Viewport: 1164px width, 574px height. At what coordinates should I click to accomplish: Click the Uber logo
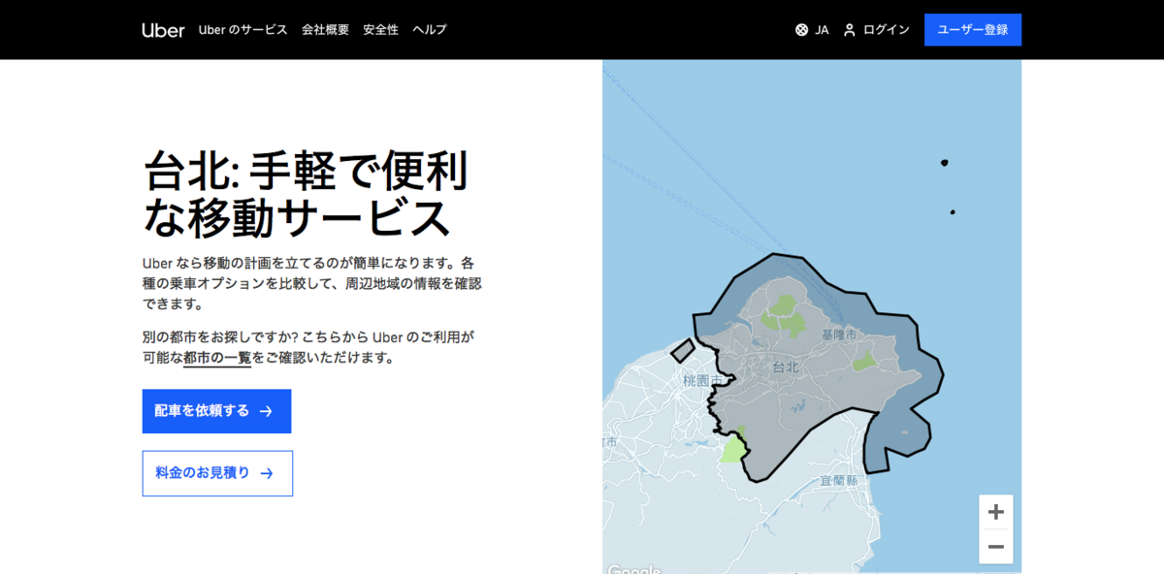[x=163, y=30]
